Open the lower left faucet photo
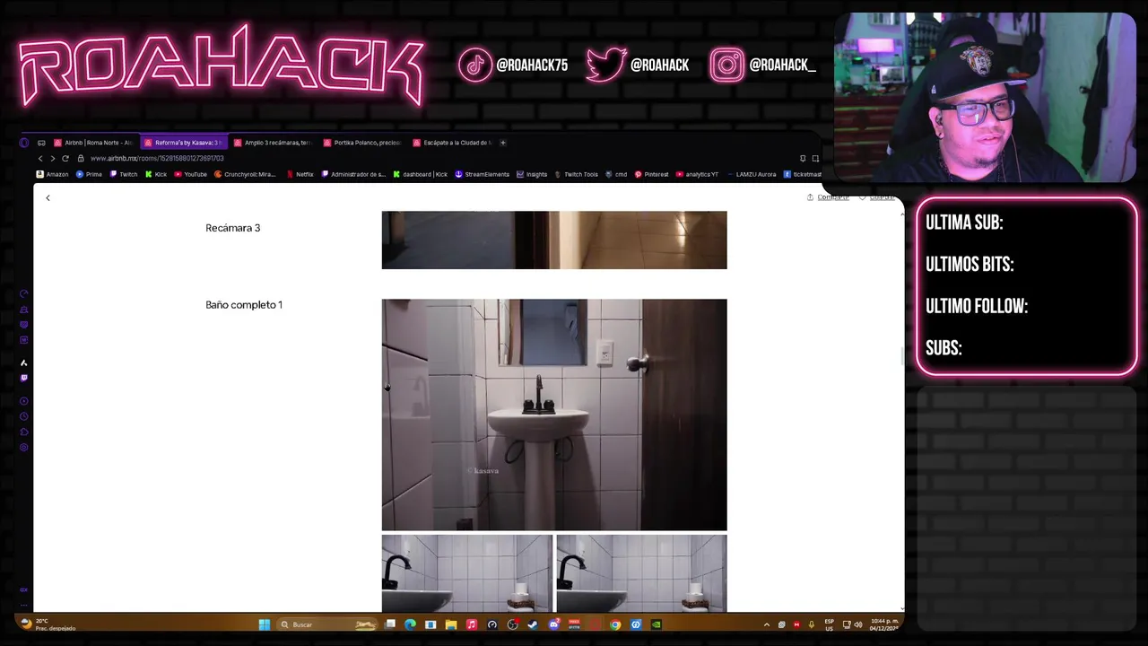Image resolution: width=1148 pixels, height=646 pixels. [x=467, y=573]
